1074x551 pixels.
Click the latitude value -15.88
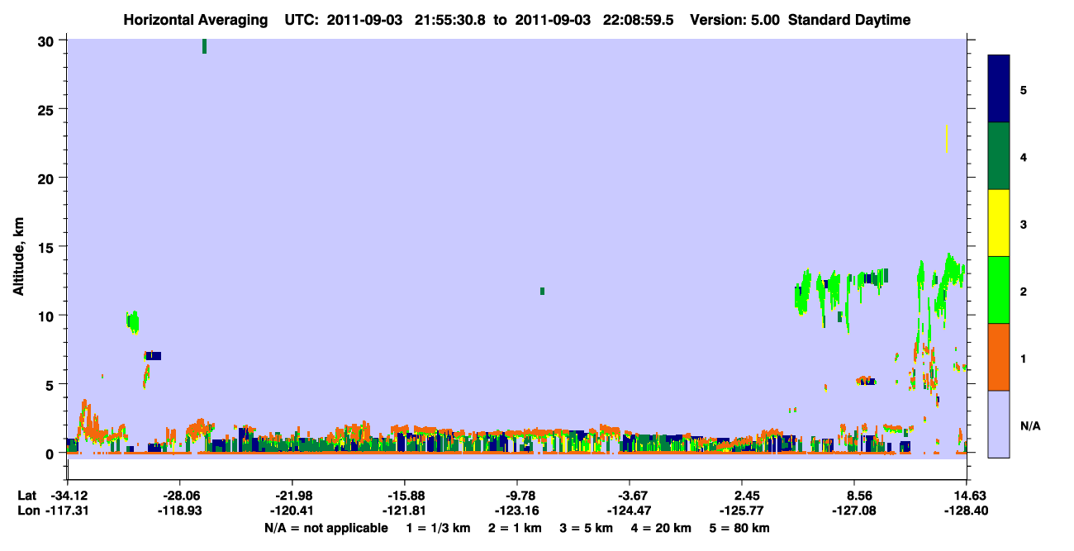[x=405, y=496]
